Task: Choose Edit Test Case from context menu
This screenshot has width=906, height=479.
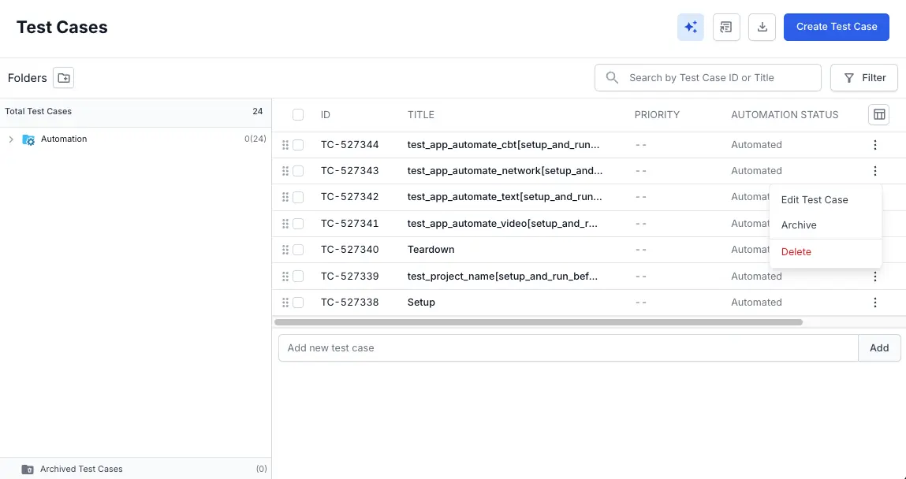Action: (x=815, y=200)
